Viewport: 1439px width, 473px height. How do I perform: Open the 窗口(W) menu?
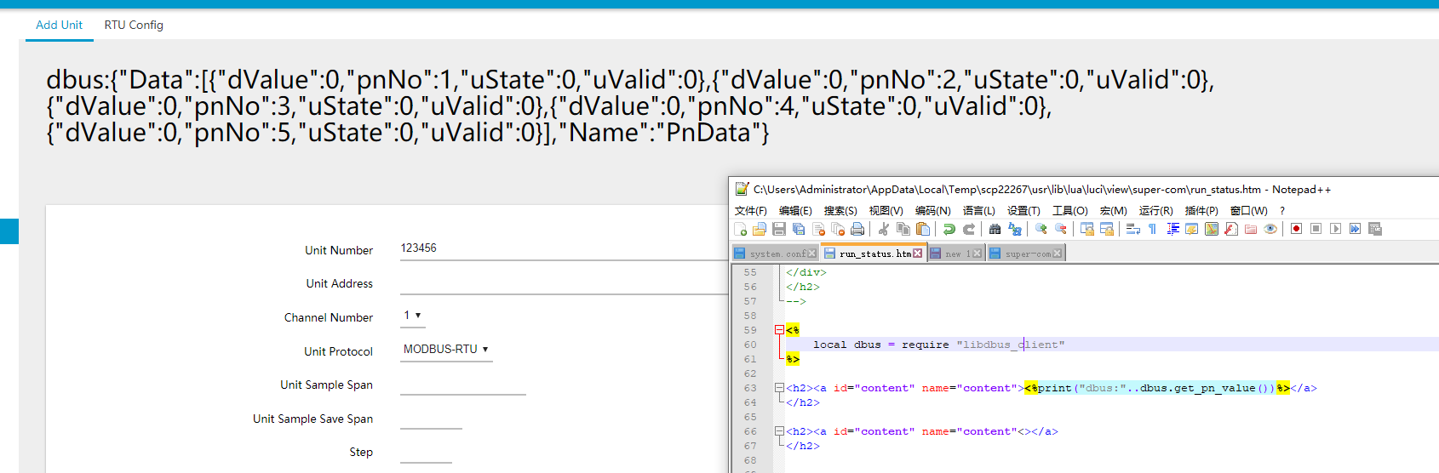click(x=1248, y=210)
